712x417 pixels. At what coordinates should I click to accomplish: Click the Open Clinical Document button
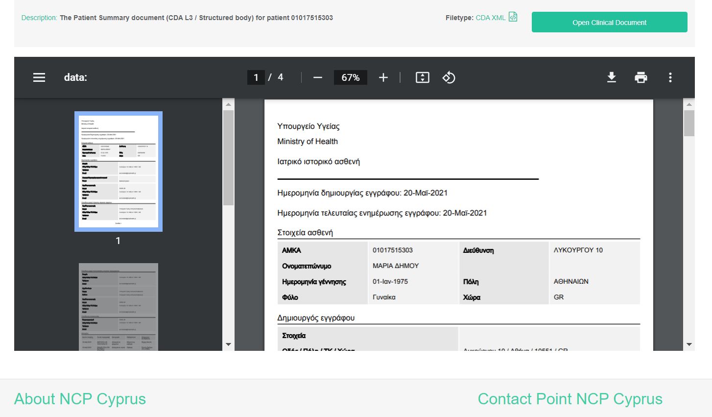coord(609,23)
